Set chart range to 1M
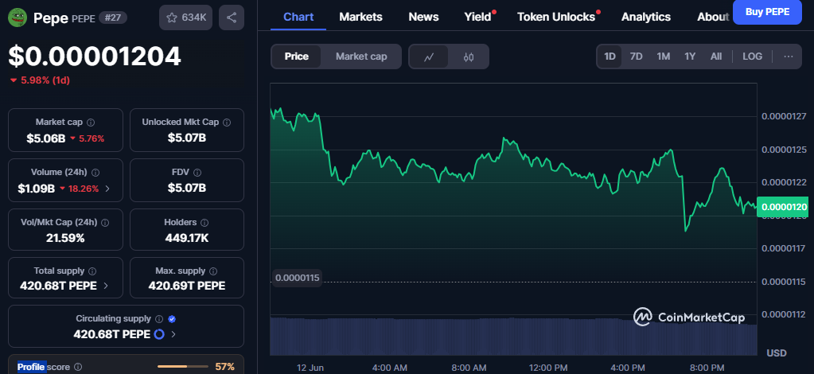The image size is (814, 374). 663,56
